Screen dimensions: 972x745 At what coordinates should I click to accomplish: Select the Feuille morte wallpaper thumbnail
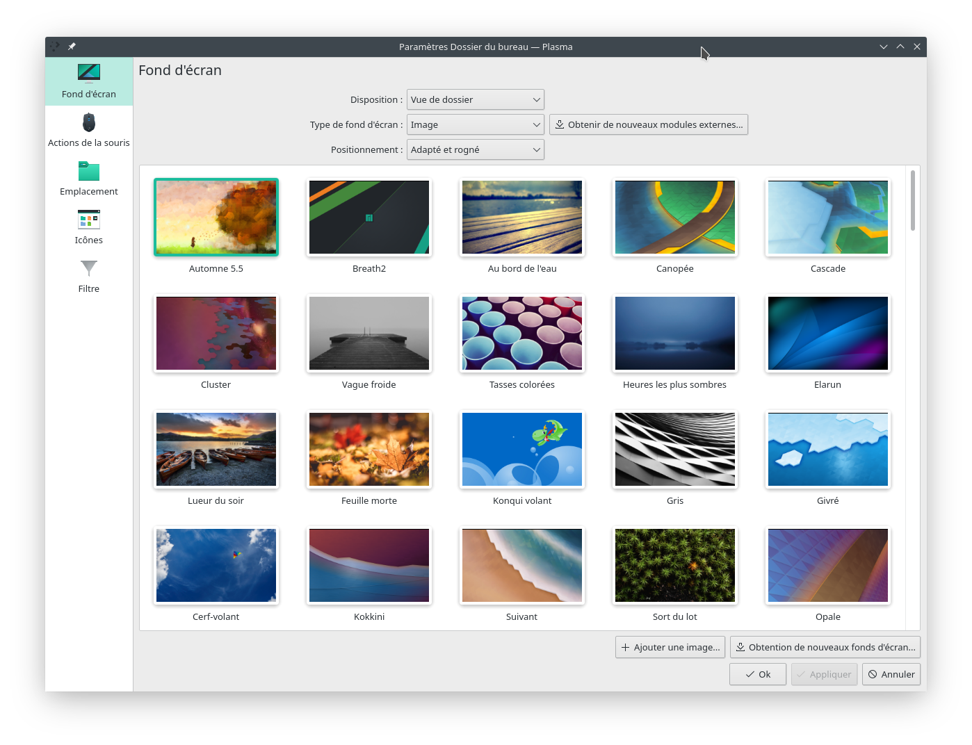369,450
